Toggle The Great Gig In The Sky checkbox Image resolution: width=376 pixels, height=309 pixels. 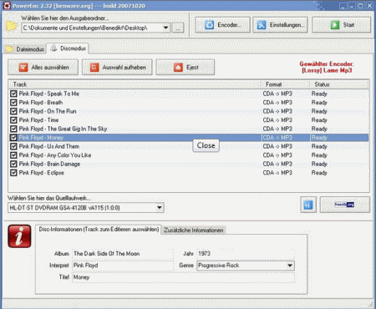click(x=13, y=129)
